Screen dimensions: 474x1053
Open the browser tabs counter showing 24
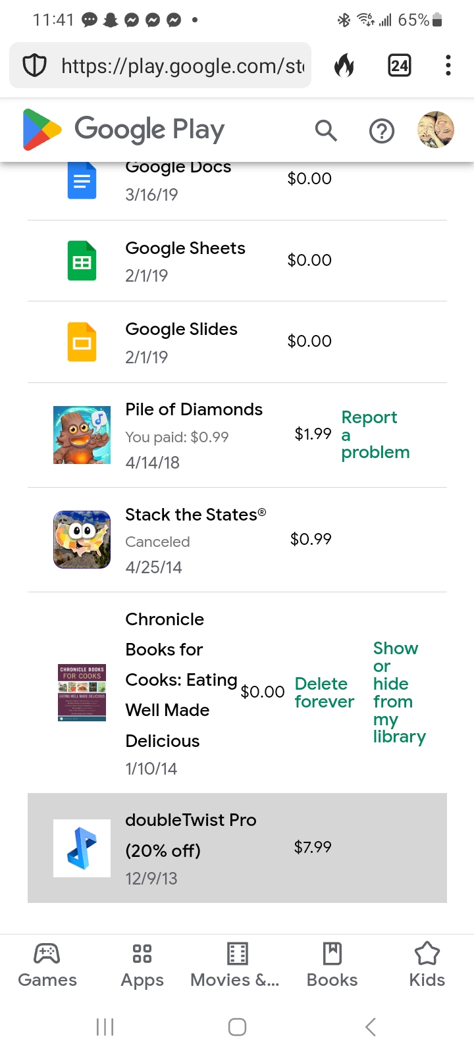click(399, 66)
